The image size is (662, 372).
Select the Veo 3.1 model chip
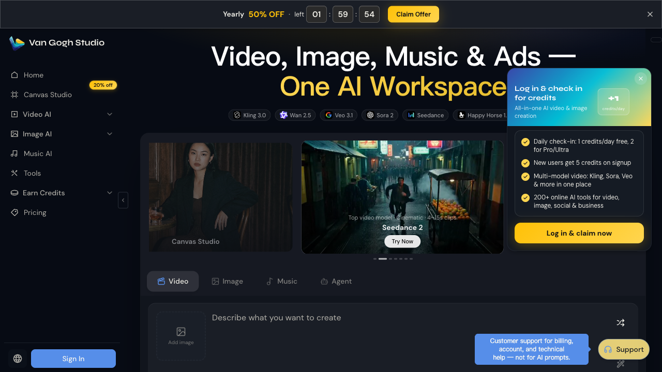tap(339, 115)
